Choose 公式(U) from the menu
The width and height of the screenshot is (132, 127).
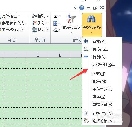102,74
